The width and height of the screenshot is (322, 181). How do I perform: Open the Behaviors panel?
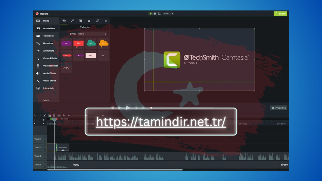(x=46, y=43)
